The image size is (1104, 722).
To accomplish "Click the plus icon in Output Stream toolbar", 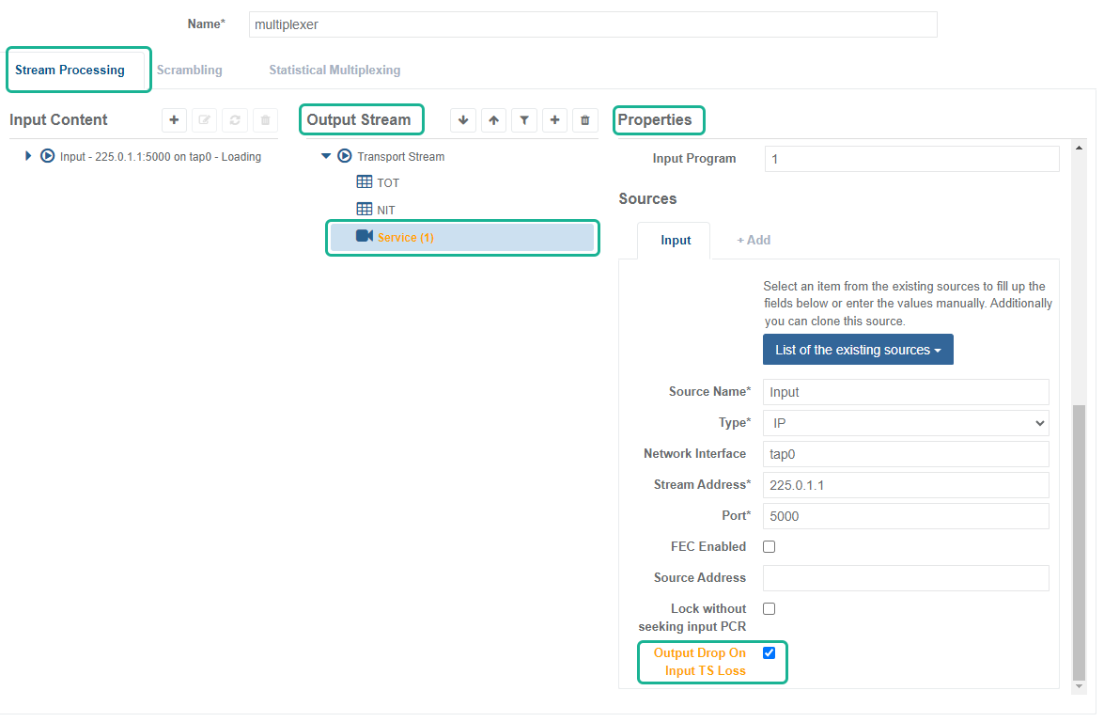I will 555,120.
